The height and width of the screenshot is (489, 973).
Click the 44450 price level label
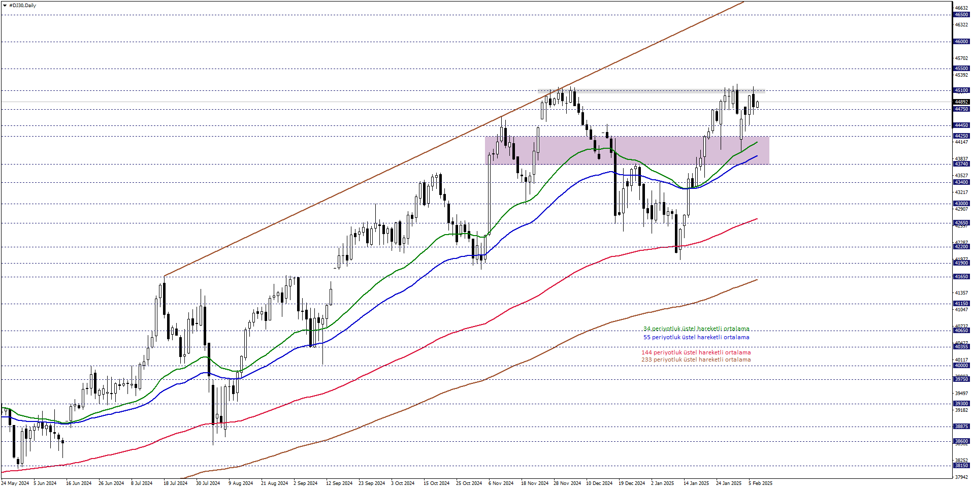(961, 125)
